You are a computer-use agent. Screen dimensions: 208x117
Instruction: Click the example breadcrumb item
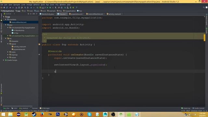pyautogui.click(x=51, y=11)
